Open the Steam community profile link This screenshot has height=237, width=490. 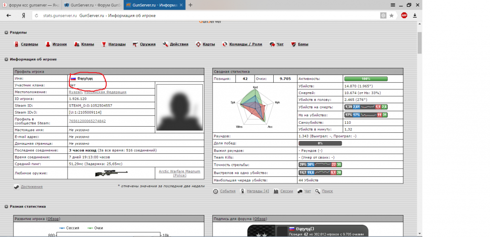[x=87, y=121]
